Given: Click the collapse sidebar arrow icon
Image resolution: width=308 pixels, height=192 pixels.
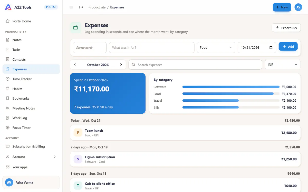Looking at the screenshot, I should pos(81,7).
